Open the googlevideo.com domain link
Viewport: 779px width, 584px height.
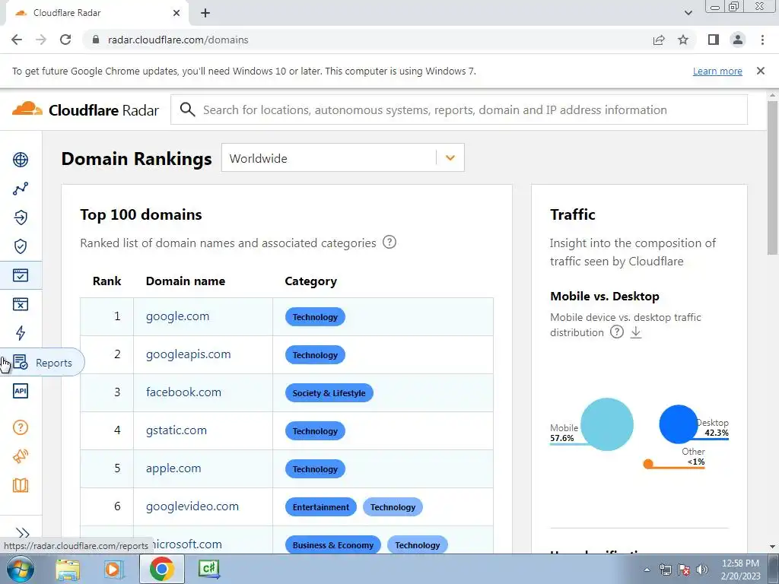pyautogui.click(x=192, y=506)
